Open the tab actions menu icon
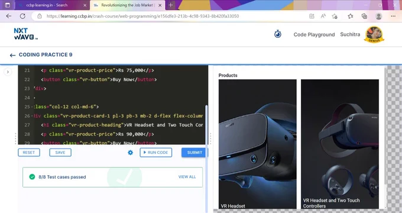The height and width of the screenshot is (213, 402). 8,5
